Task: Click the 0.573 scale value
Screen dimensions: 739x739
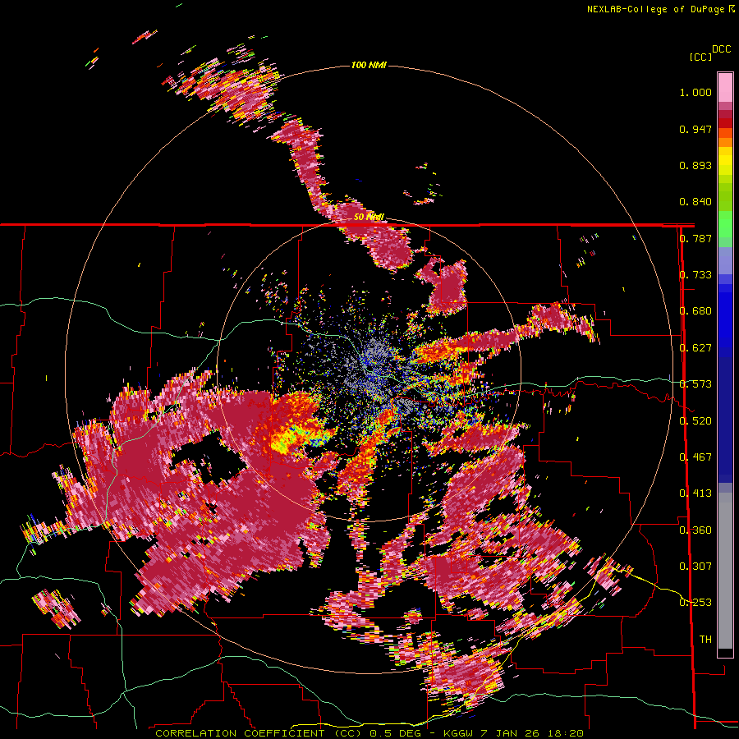Action: [695, 384]
